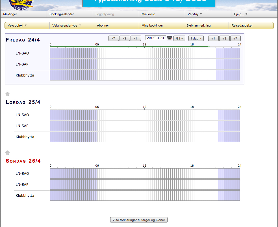Click Vise forklaringer til farger og ikoner
The image size is (278, 227).
point(139,220)
